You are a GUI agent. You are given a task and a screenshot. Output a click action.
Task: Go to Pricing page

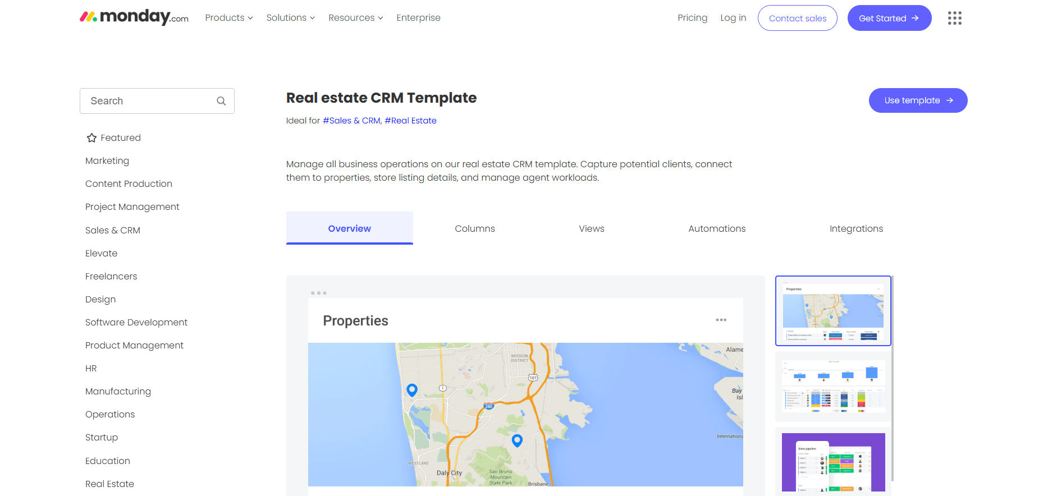point(692,18)
